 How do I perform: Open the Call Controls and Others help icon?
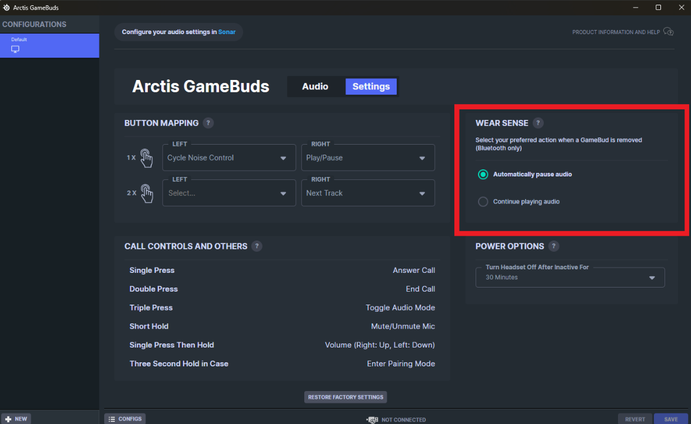[x=257, y=246]
